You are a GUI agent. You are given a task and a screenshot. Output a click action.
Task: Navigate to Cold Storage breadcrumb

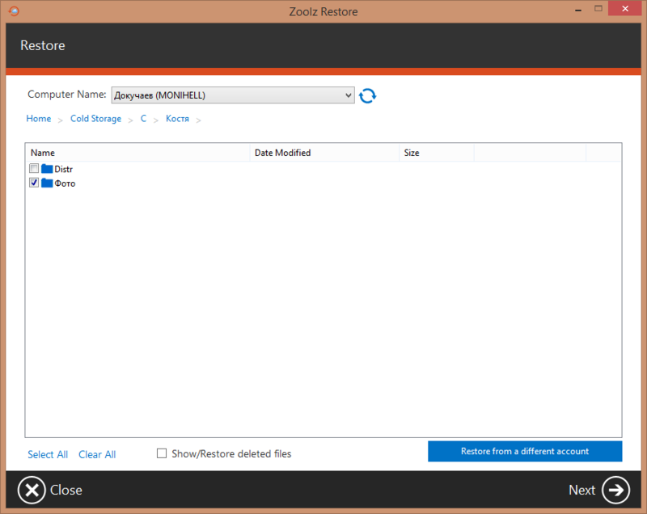[95, 119]
